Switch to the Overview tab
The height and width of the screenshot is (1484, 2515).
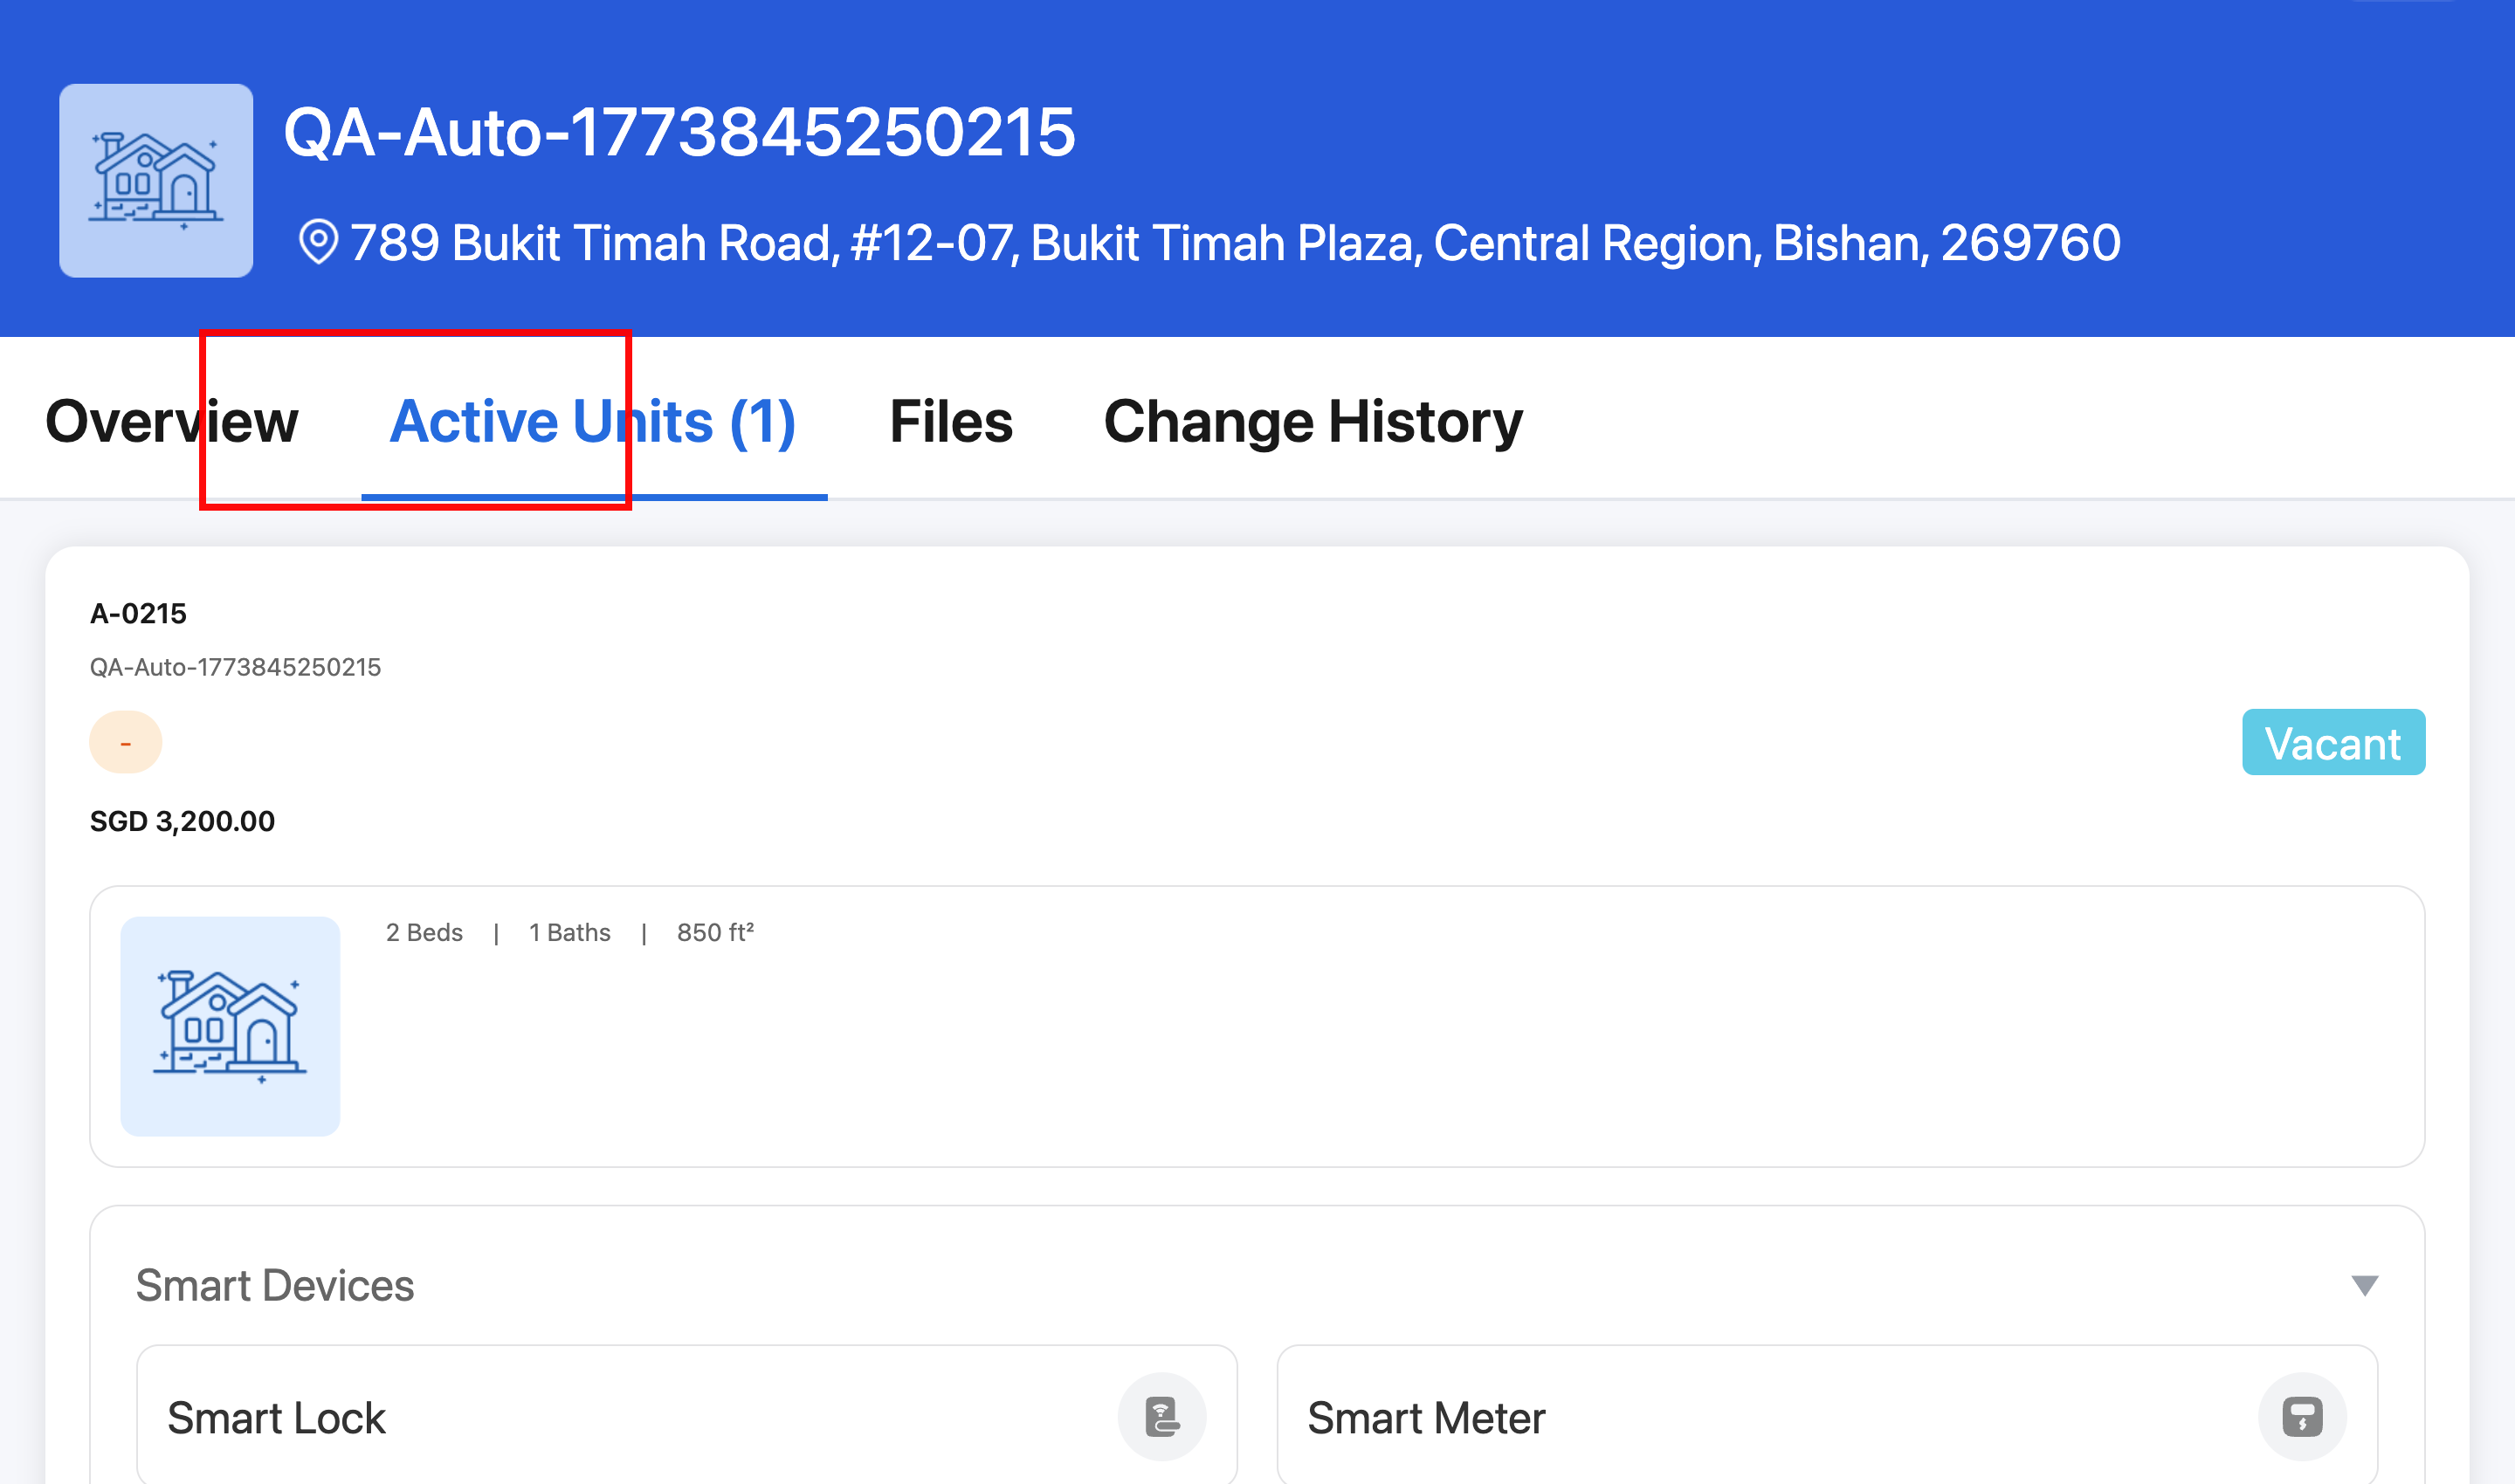pos(172,421)
